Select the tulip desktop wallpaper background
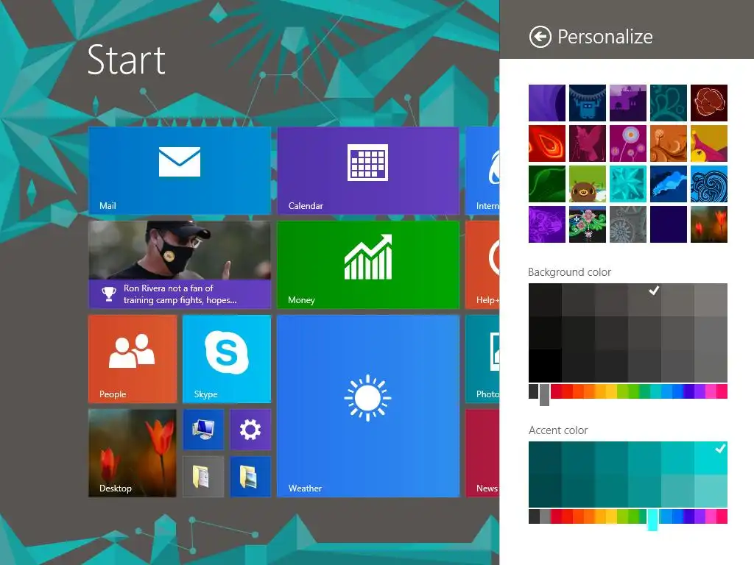 click(709, 224)
